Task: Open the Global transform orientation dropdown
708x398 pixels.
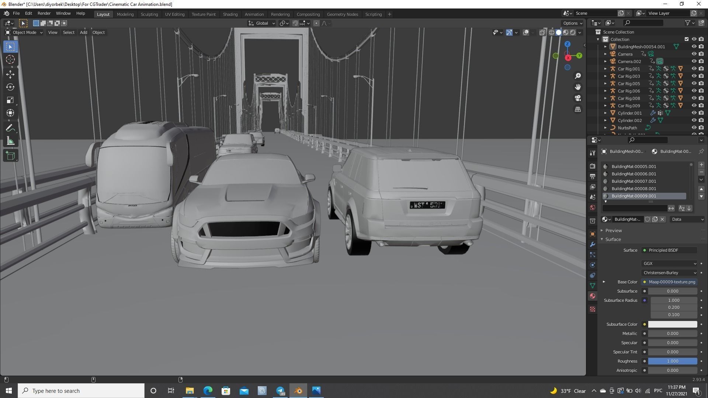Action: [x=262, y=23]
